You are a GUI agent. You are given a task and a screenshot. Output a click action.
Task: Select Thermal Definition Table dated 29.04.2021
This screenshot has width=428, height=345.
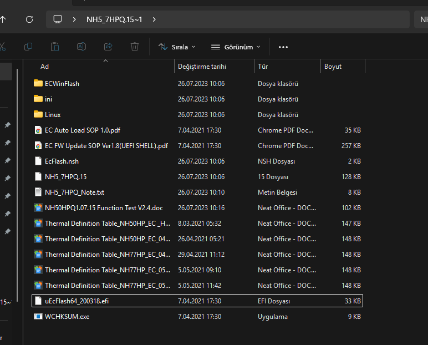tap(108, 255)
